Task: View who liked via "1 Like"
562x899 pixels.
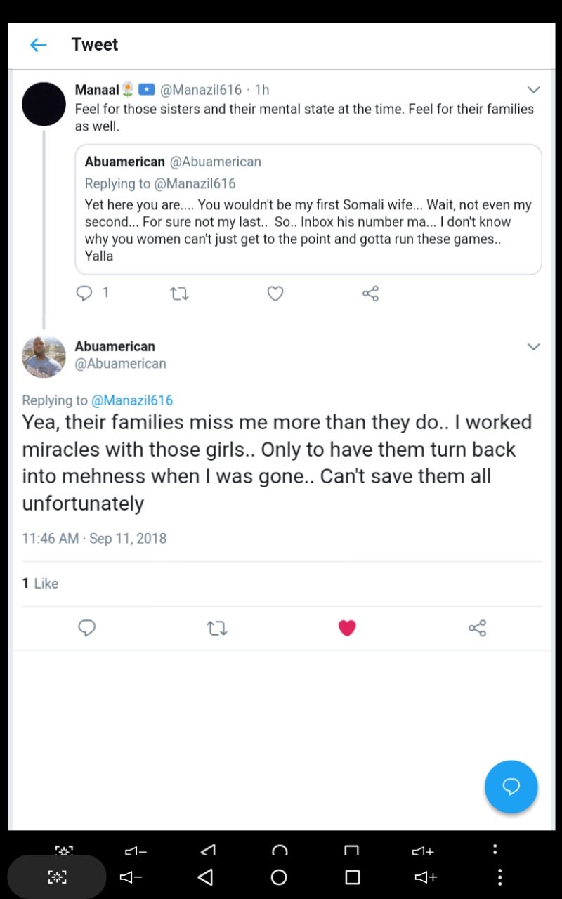Action: 40,584
